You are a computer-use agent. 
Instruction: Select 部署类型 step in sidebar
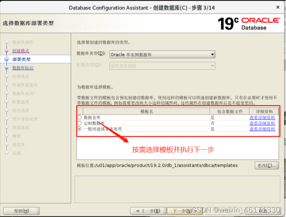[x=21, y=59]
